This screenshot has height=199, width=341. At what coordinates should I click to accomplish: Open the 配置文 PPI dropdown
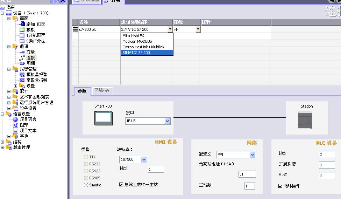pyautogui.click(x=253, y=155)
